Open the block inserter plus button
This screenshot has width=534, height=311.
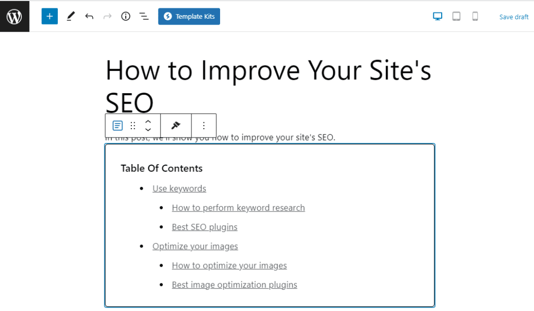[50, 16]
